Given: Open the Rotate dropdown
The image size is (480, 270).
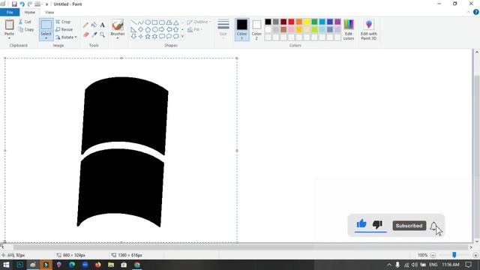Looking at the screenshot, I should pos(67,37).
